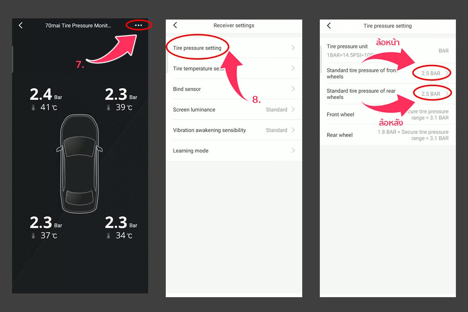The image size is (468, 312).
Task: Tap the car illustration in center
Action: [x=80, y=164]
